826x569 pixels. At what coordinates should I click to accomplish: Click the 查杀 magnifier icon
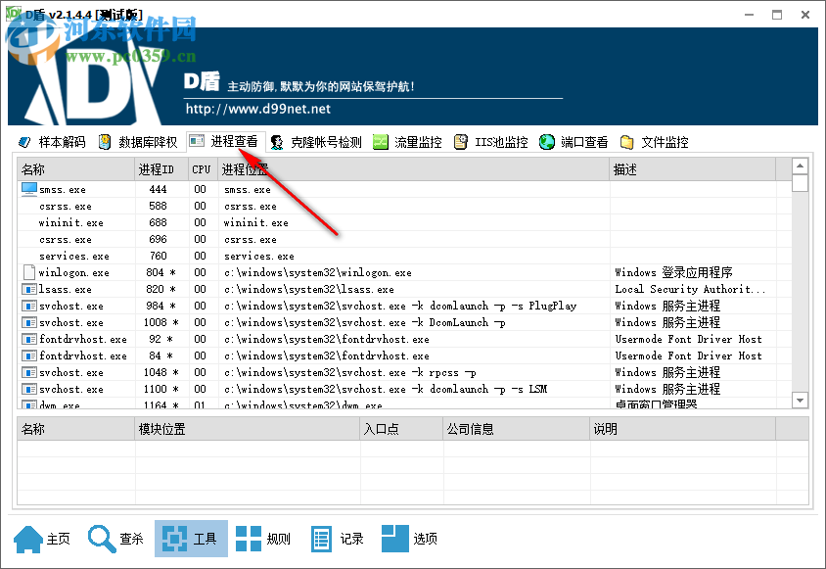(102, 539)
